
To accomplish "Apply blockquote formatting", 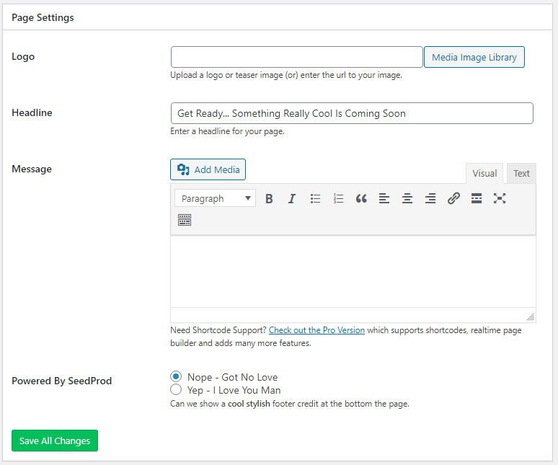I will [x=361, y=198].
